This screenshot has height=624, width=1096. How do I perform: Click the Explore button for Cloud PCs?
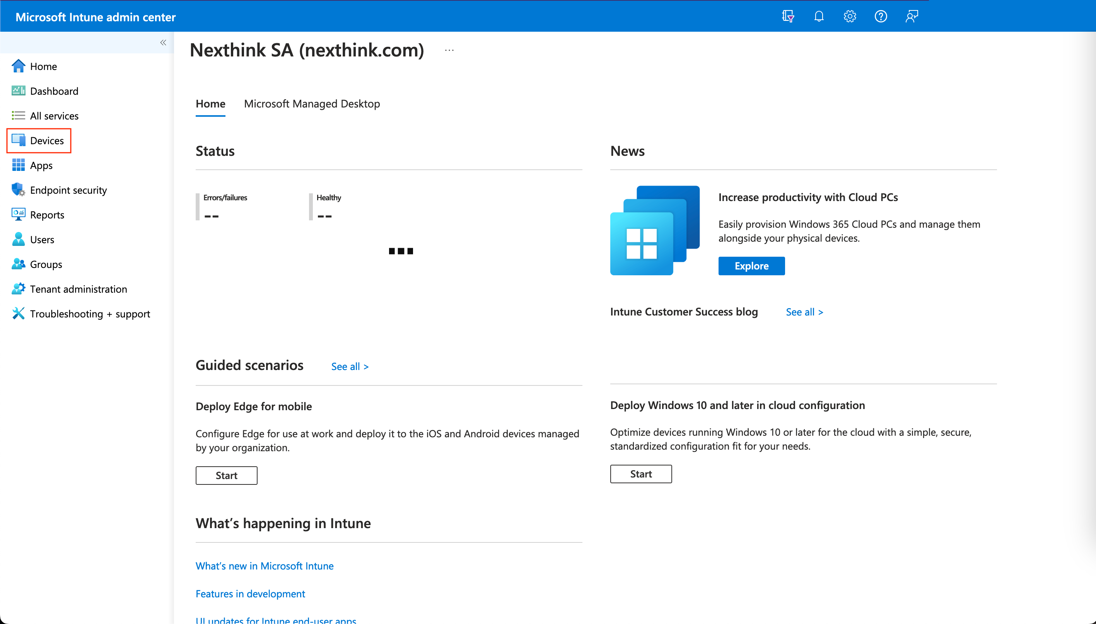(x=751, y=266)
